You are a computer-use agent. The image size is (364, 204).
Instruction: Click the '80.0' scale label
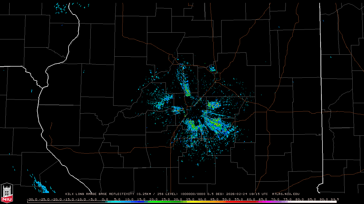coord(299,199)
